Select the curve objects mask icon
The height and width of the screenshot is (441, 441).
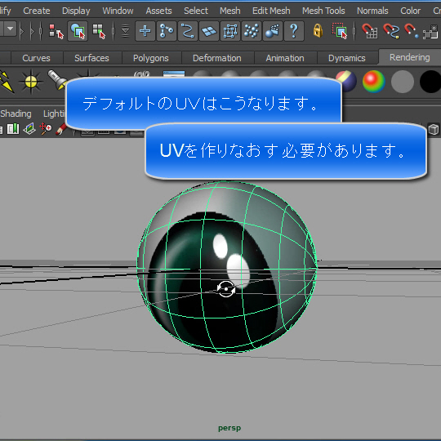tap(188, 31)
